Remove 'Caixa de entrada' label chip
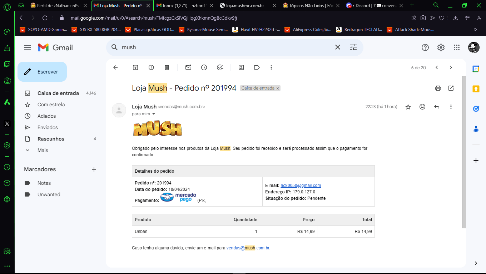 (x=278, y=88)
